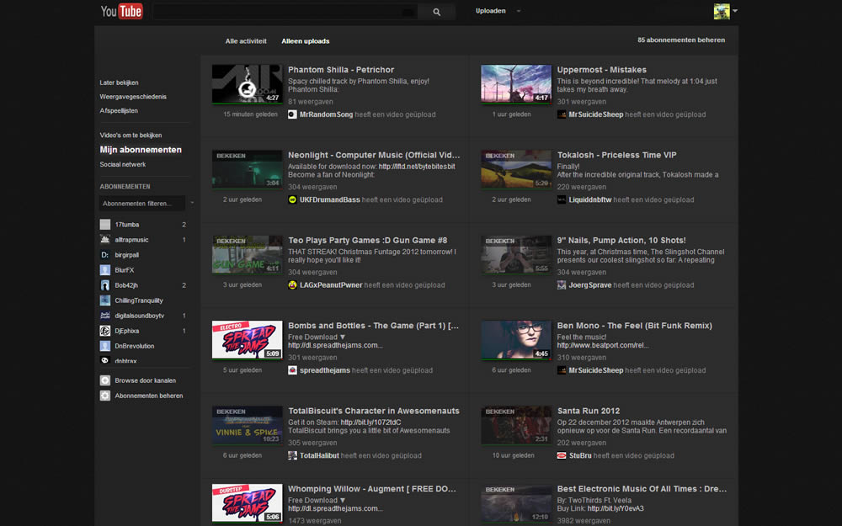
Task: Click the MrSuicideSheep avatar next to Mistakes
Action: click(561, 114)
